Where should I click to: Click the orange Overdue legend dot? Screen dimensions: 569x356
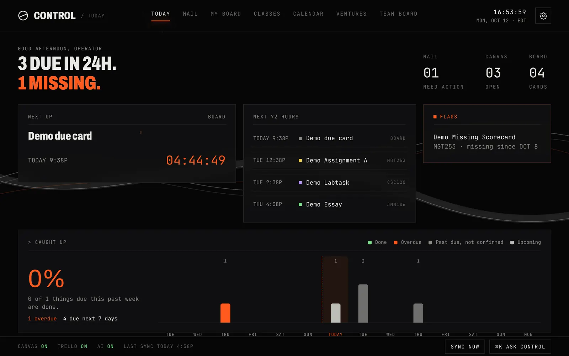click(x=395, y=242)
